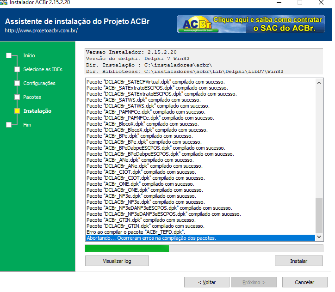Select the "ACBr_NF3e.dpk" compilado log line
Image resolution: width=335 pixels, height=292 pixels.
pyautogui.click(x=200, y=196)
